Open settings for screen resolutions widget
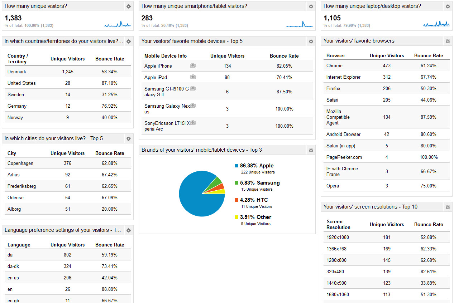Image resolution: width=454 pixels, height=303 pixels. click(447, 207)
